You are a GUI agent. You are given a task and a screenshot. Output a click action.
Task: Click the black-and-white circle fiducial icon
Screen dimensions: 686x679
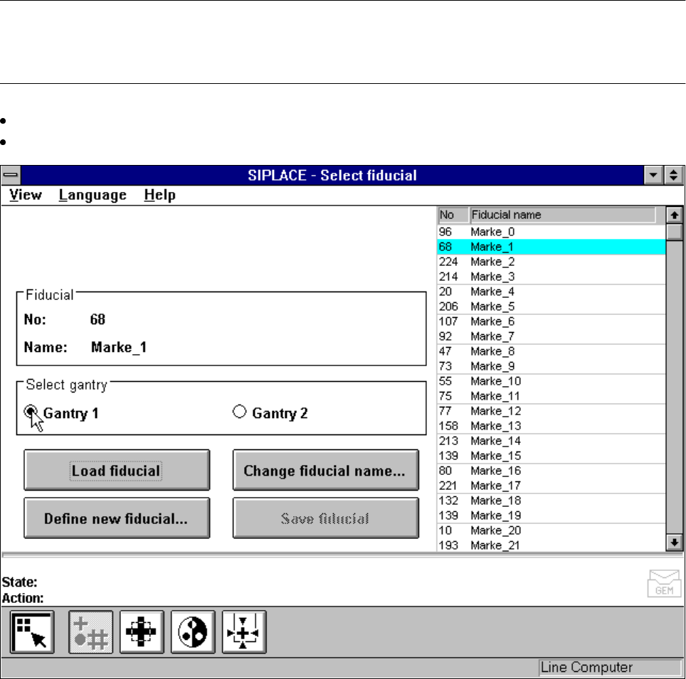click(193, 632)
